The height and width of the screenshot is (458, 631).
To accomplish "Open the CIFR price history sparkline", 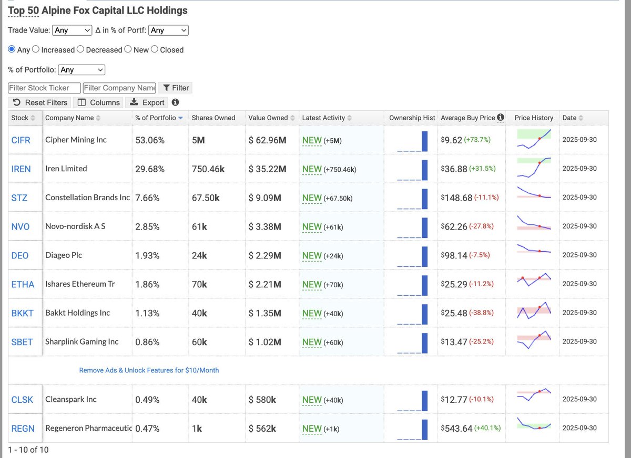I will (534, 139).
